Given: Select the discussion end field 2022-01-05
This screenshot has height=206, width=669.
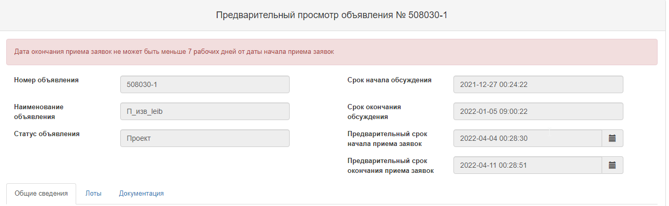Looking at the screenshot, I should pyautogui.click(x=538, y=111).
